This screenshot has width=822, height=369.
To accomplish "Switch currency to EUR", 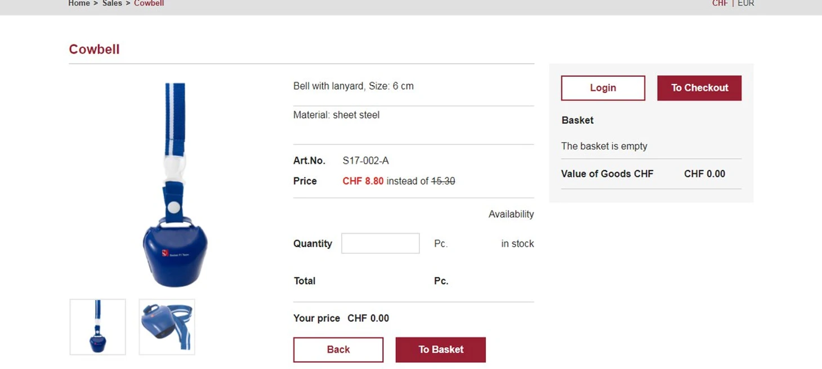I will point(745,3).
